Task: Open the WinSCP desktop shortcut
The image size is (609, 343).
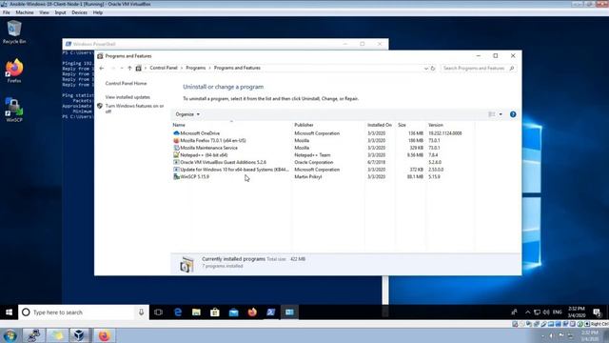Action: click(14, 110)
